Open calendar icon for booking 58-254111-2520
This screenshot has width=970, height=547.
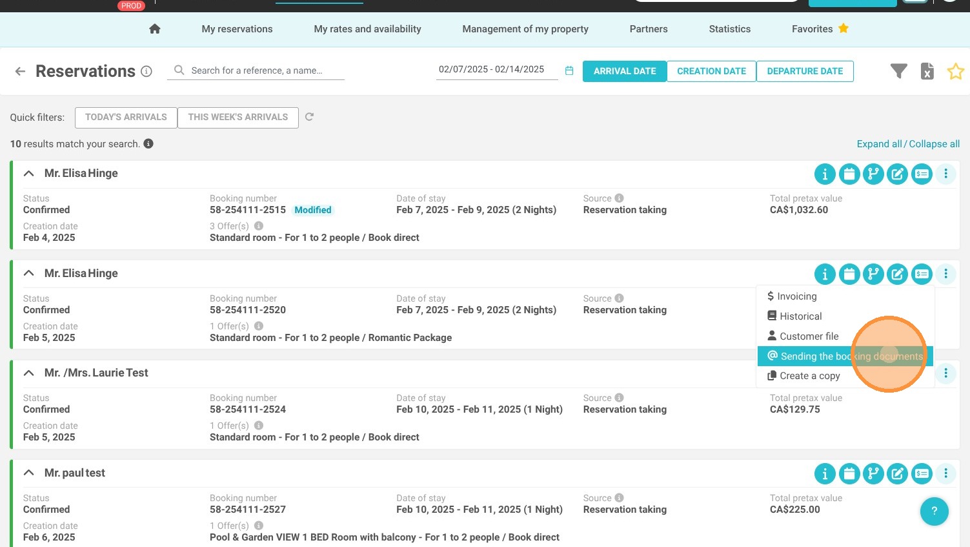click(849, 274)
